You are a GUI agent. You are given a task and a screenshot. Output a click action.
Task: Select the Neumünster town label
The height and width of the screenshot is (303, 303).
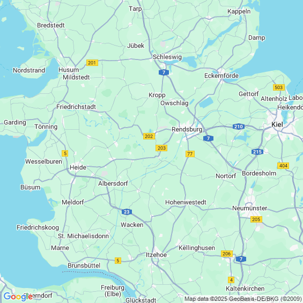coord(250,208)
